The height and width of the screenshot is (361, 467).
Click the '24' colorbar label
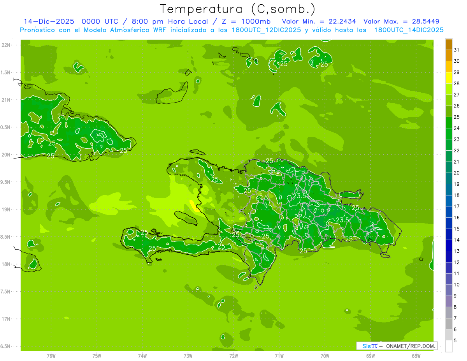click(x=457, y=128)
